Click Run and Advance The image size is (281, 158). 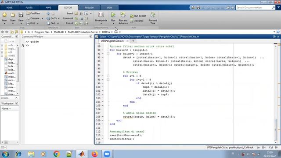pos(123,18)
